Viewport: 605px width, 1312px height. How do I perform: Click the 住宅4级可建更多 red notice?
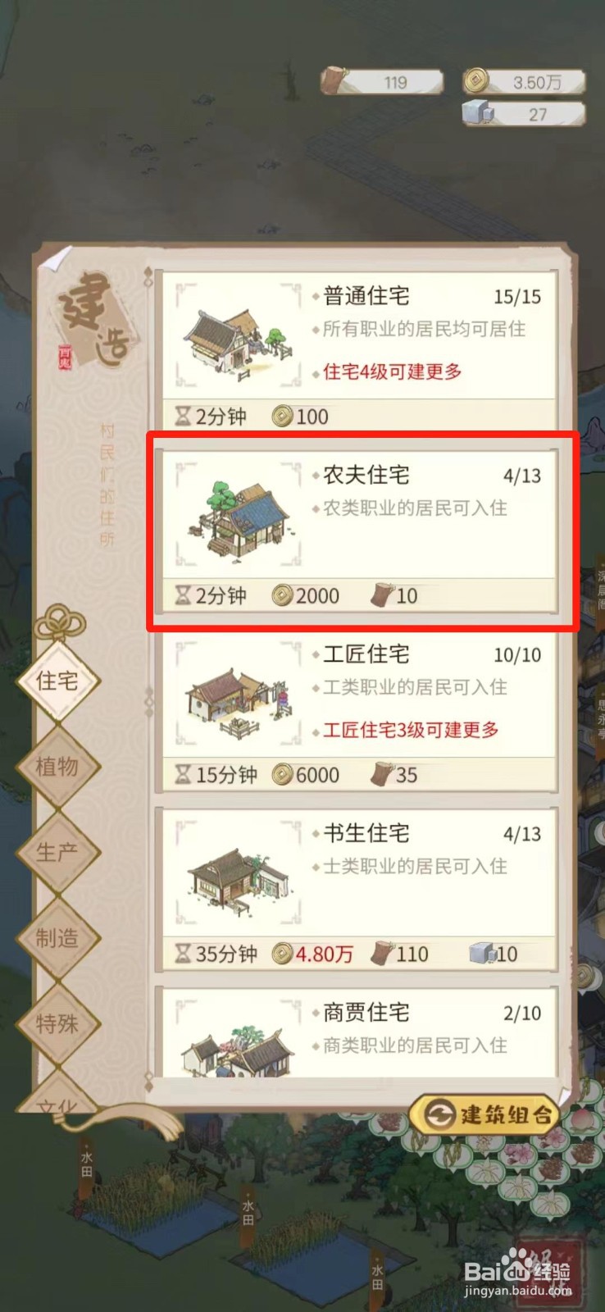(x=392, y=371)
